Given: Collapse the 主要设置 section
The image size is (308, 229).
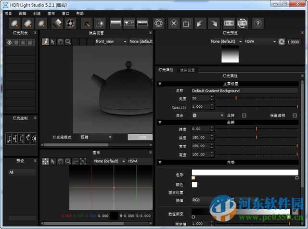Looking at the screenshot, I should coord(160,84).
